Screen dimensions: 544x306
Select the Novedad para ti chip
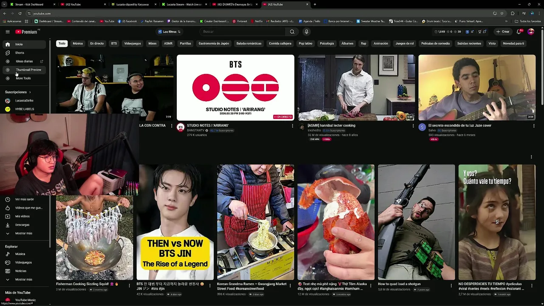(x=513, y=43)
